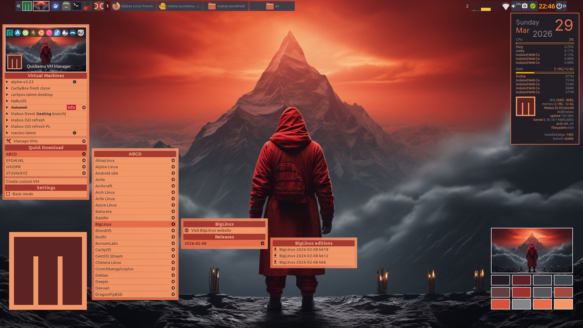
Task: Click the screenshot camera icon in tray
Action: [x=524, y=6]
